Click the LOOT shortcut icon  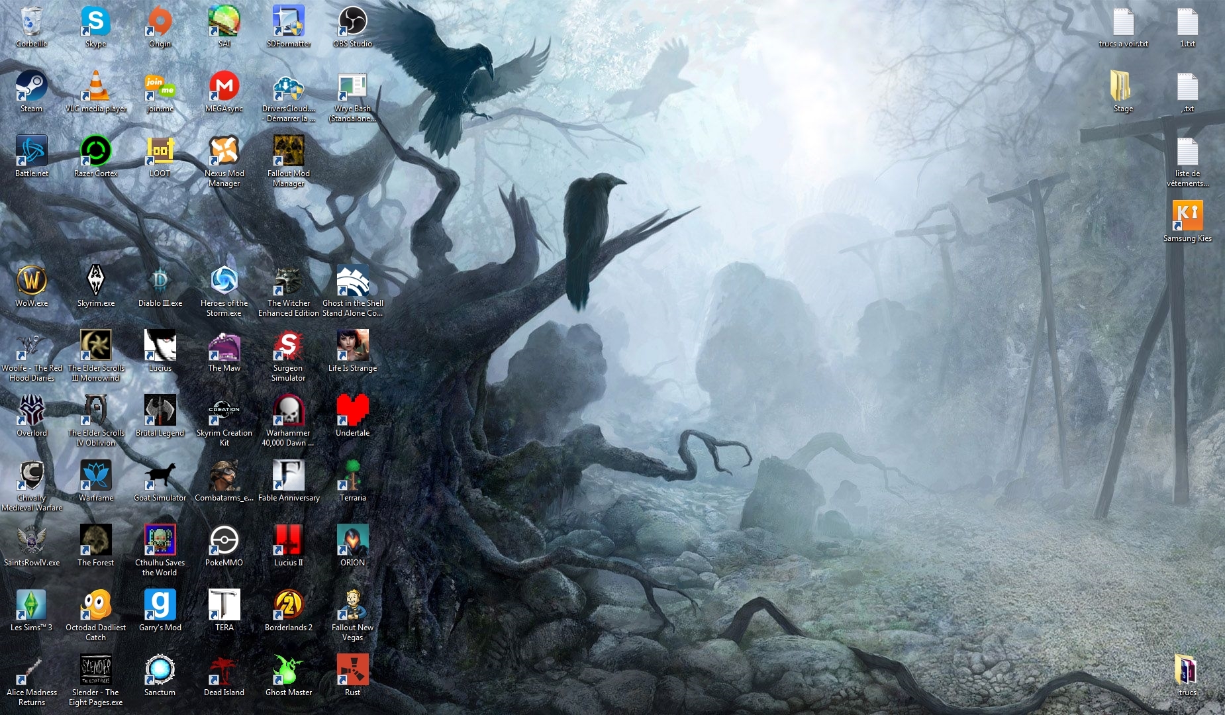(x=160, y=151)
